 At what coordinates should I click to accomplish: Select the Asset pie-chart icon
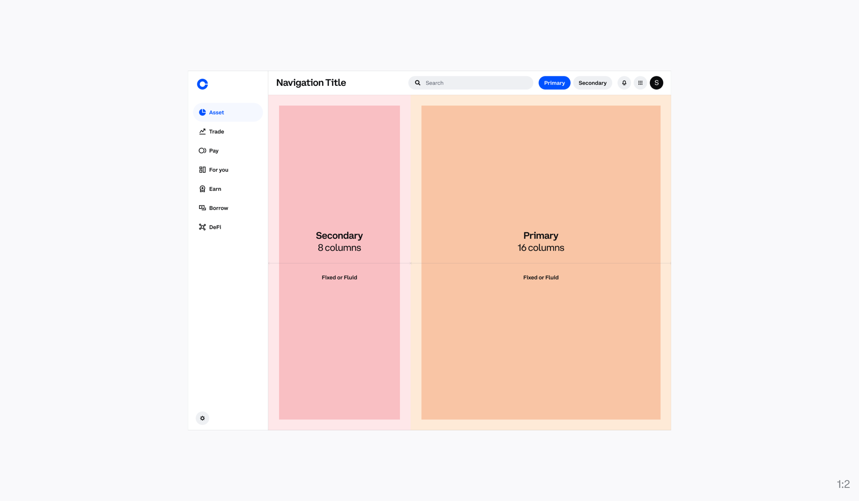pos(202,112)
